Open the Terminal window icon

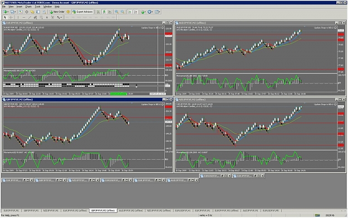click(38, 12)
